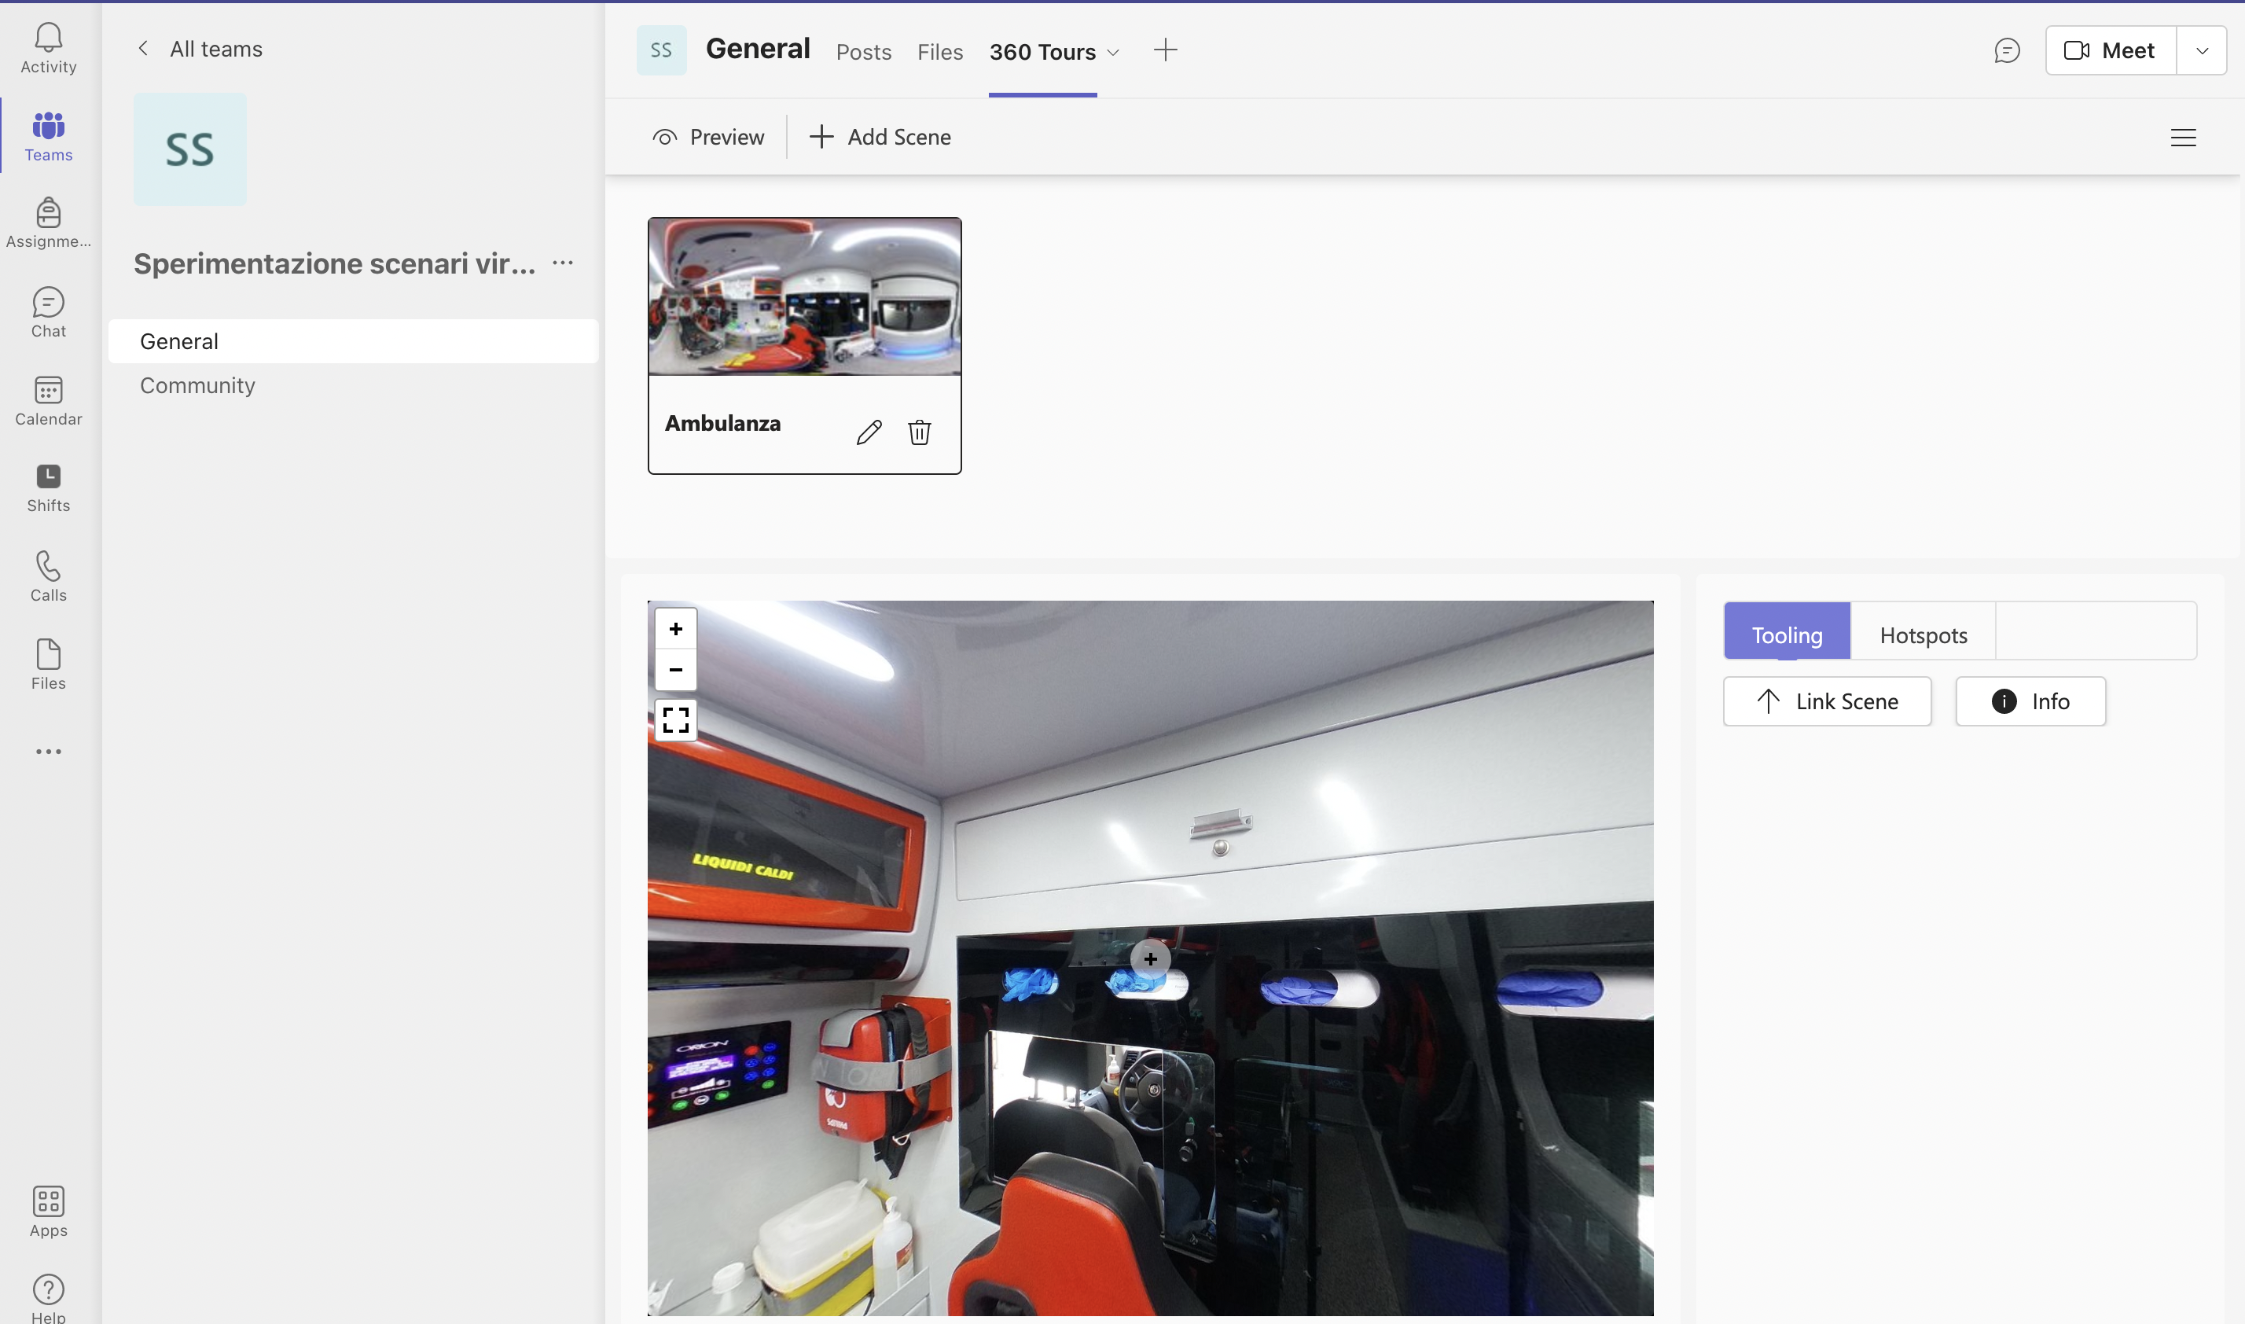Open Shifts from the sidebar

click(x=48, y=488)
